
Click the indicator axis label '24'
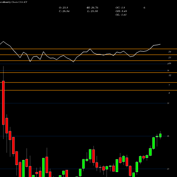[x=170, y=52]
